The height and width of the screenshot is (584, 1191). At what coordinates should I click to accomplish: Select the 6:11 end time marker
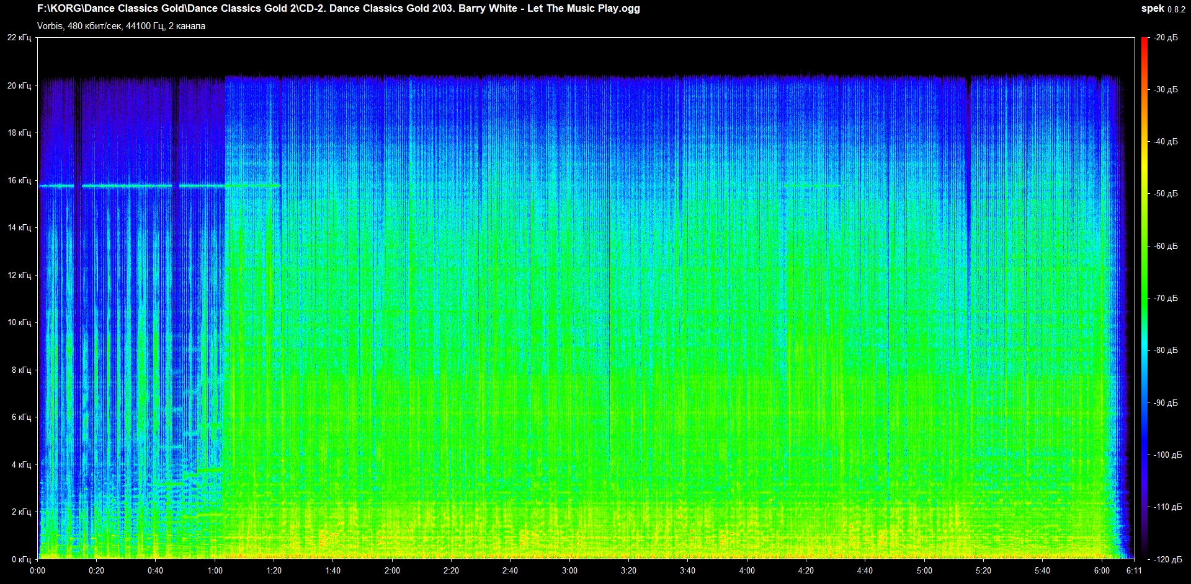[x=1134, y=570]
